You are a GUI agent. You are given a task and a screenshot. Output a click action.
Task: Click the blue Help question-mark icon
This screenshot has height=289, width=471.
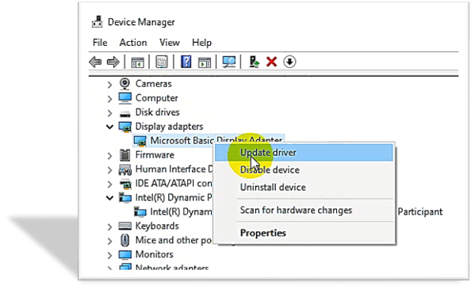click(186, 62)
